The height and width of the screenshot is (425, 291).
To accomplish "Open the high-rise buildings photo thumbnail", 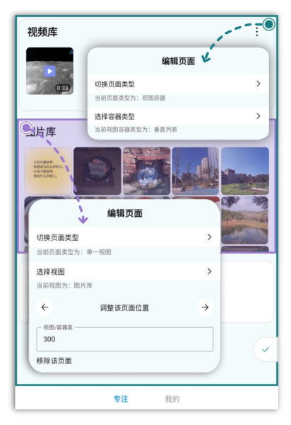I will pos(196,171).
